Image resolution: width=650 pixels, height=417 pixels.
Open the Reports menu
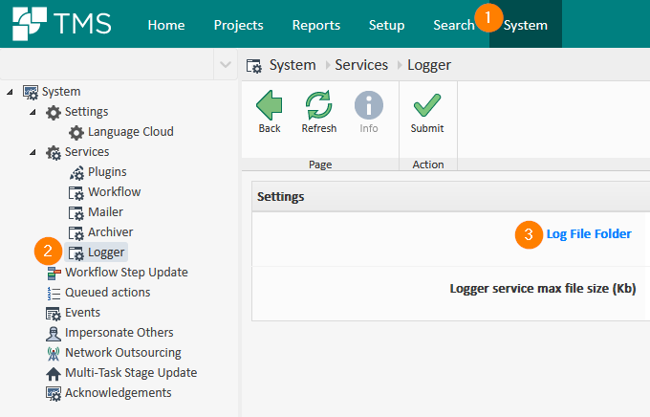(314, 25)
